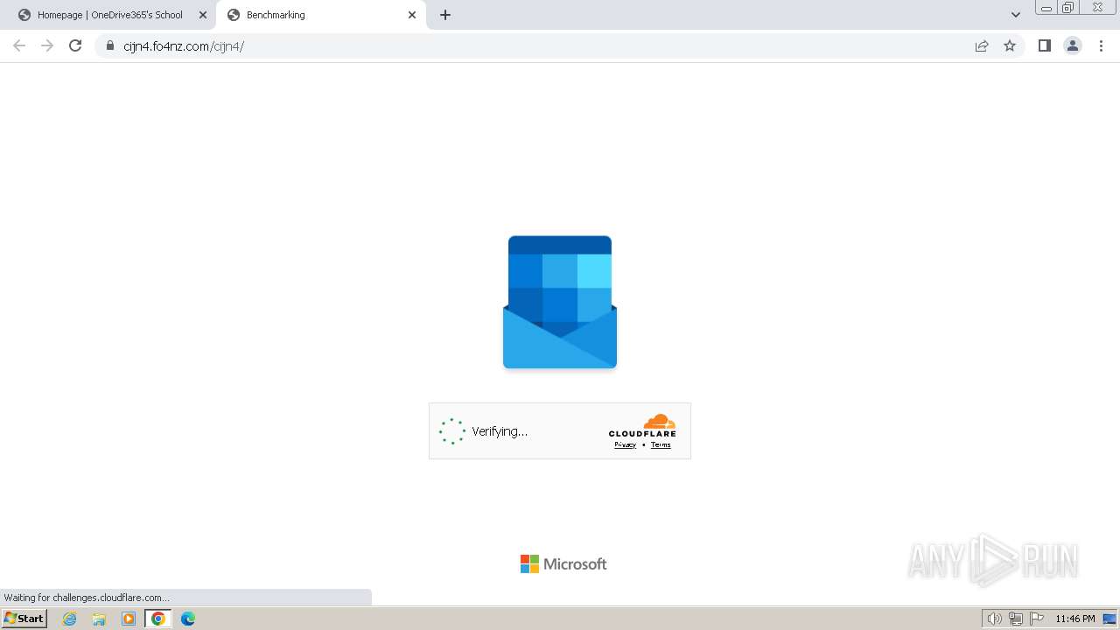Viewport: 1120px width, 630px height.
Task: Click the Cloudflare logo
Action: tap(642, 425)
